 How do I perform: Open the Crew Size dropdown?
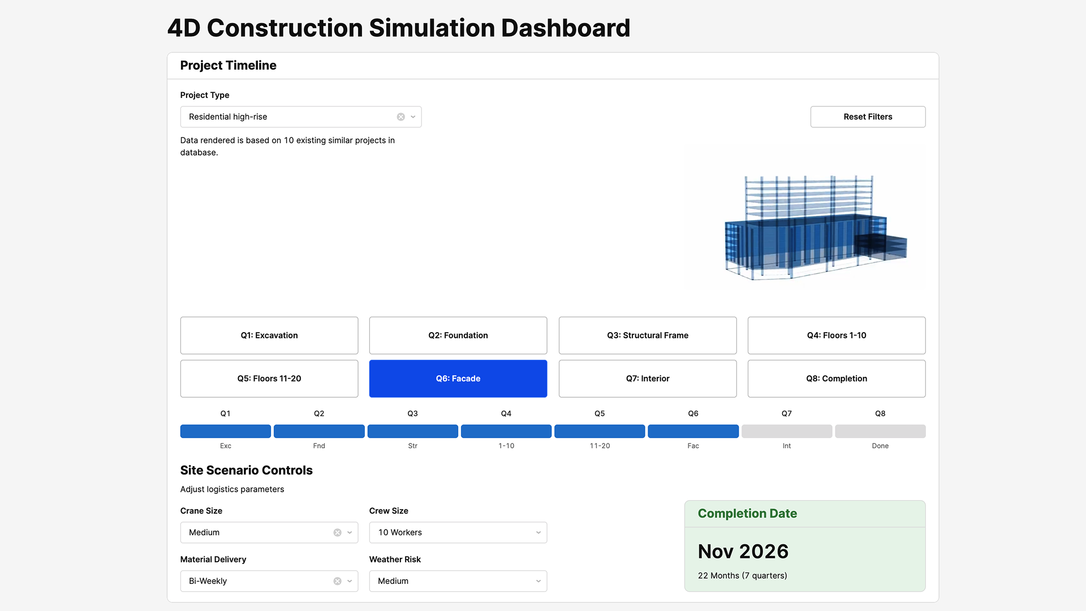pyautogui.click(x=458, y=532)
